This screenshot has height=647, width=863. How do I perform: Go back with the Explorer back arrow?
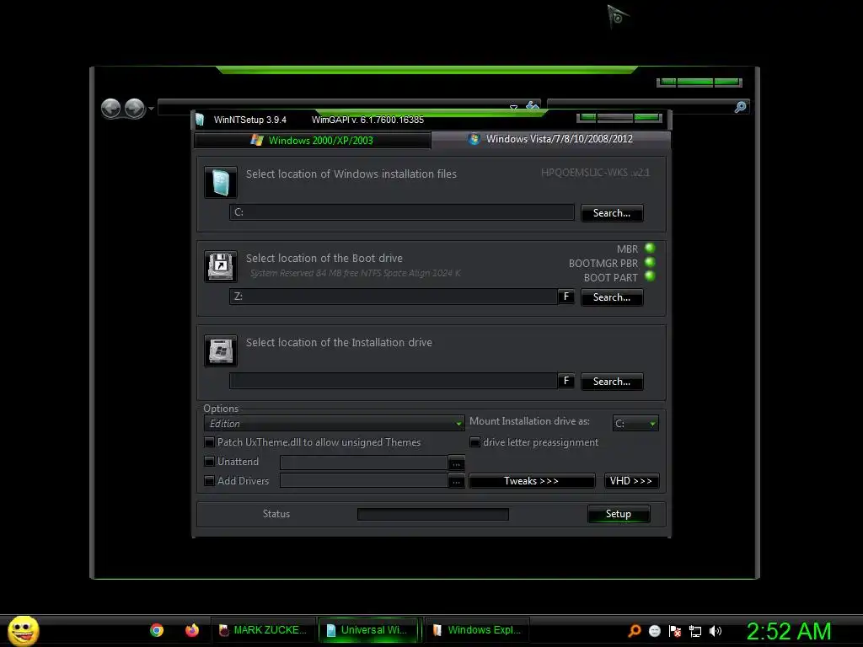point(111,109)
